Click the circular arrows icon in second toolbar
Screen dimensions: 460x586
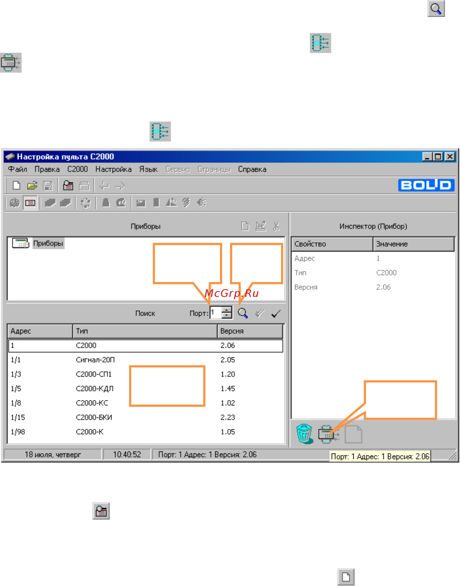tap(86, 203)
